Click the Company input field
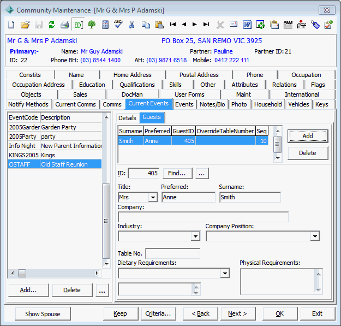The image size is (341, 326). [x=203, y=217]
